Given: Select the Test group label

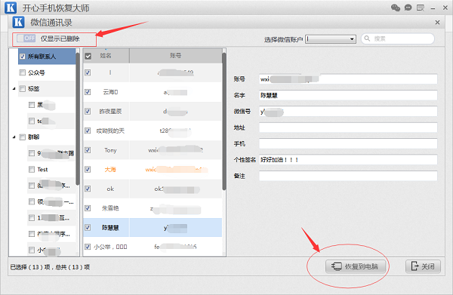Looking at the screenshot, I should (x=42, y=170).
